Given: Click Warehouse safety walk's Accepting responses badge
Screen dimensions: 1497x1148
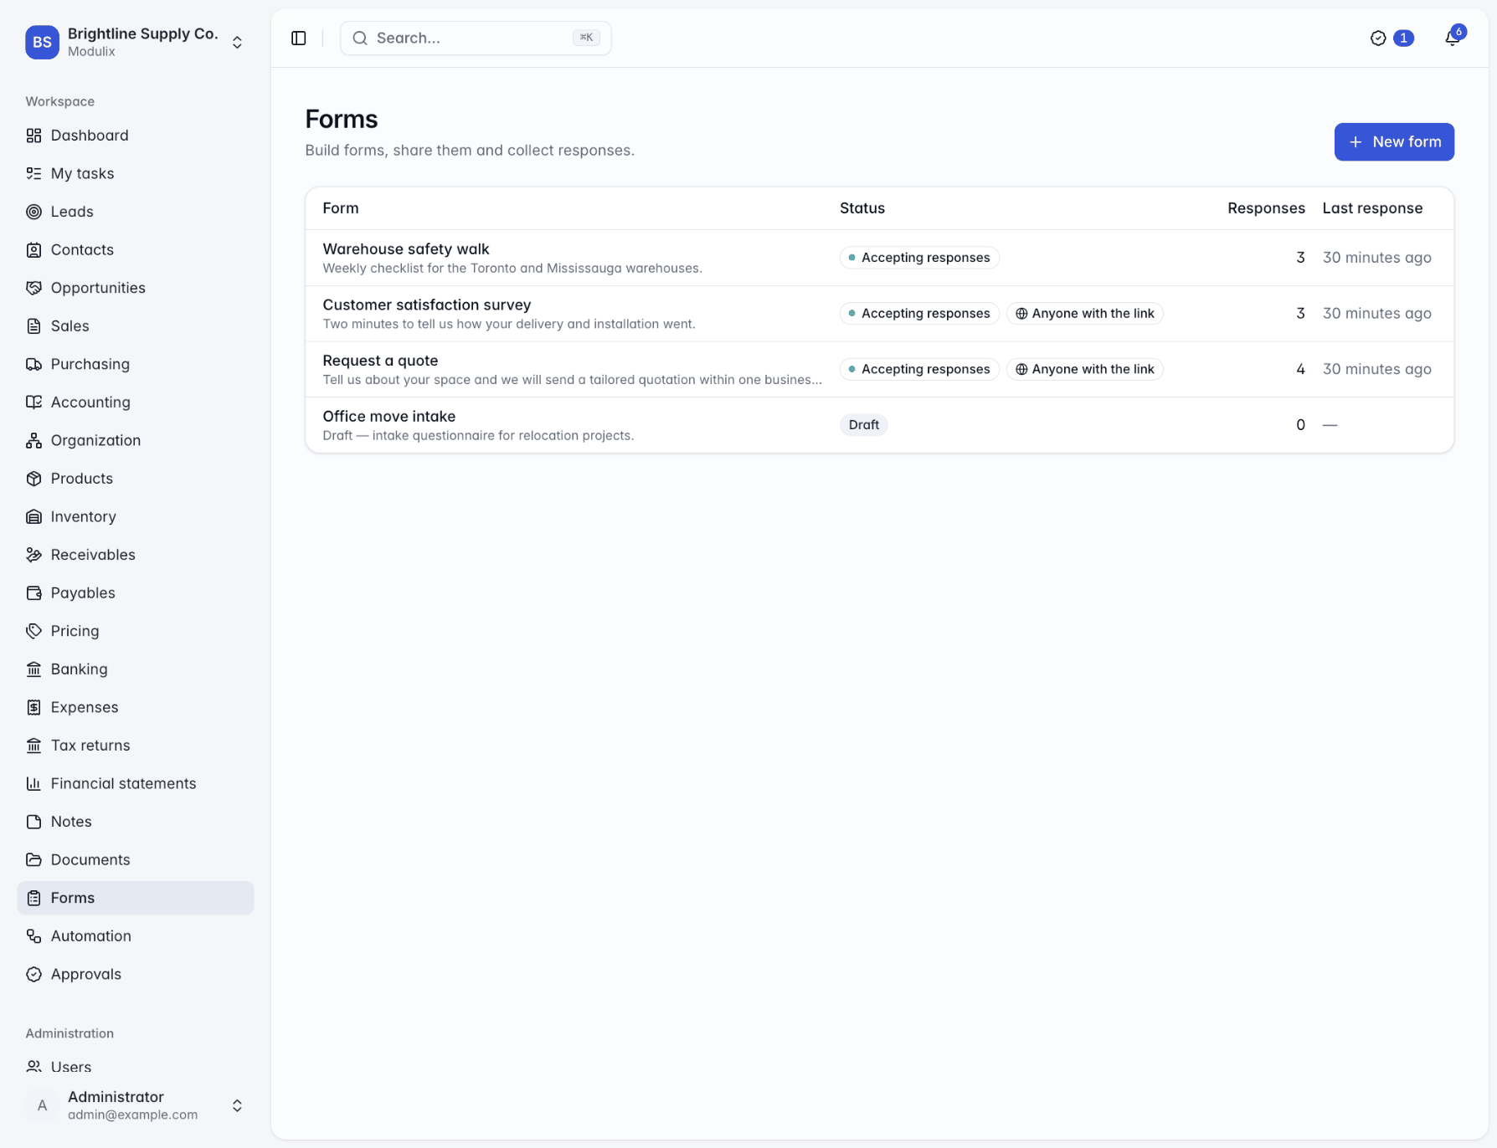Looking at the screenshot, I should pyautogui.click(x=919, y=258).
